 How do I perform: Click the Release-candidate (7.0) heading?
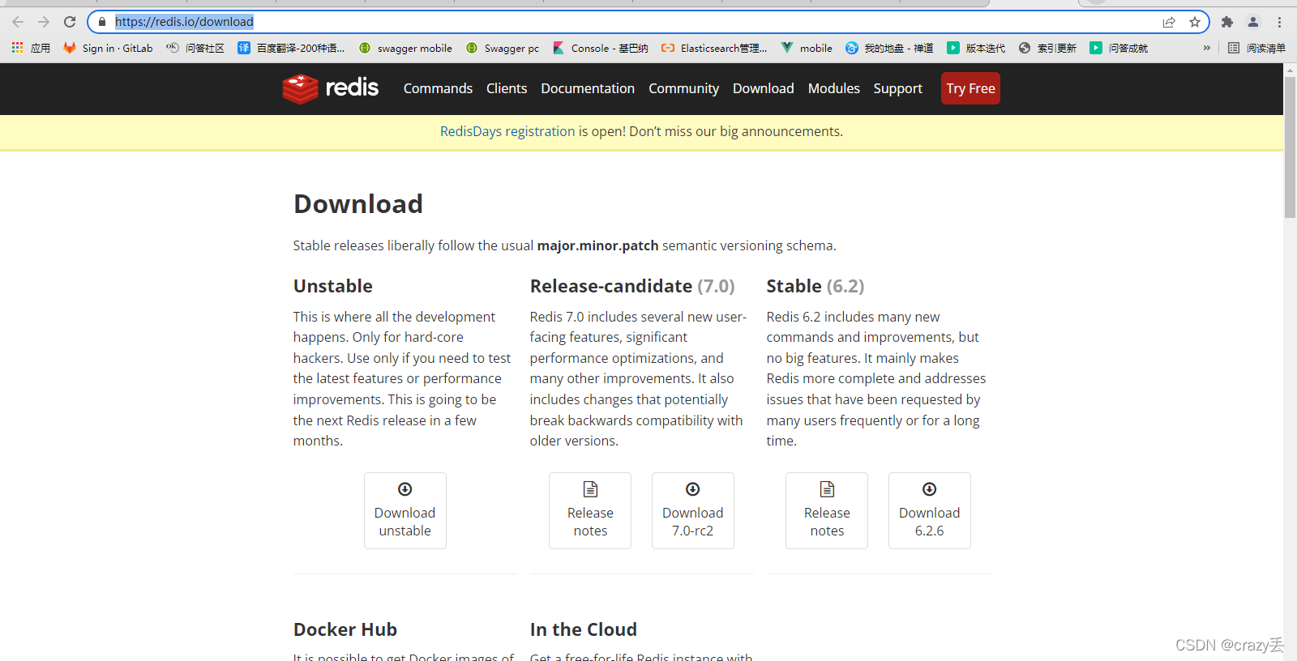(632, 286)
